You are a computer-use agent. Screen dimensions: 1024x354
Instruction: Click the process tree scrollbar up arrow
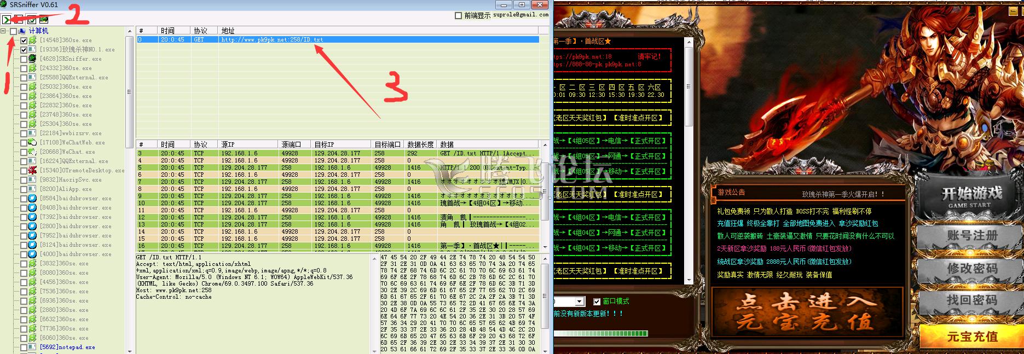(130, 31)
